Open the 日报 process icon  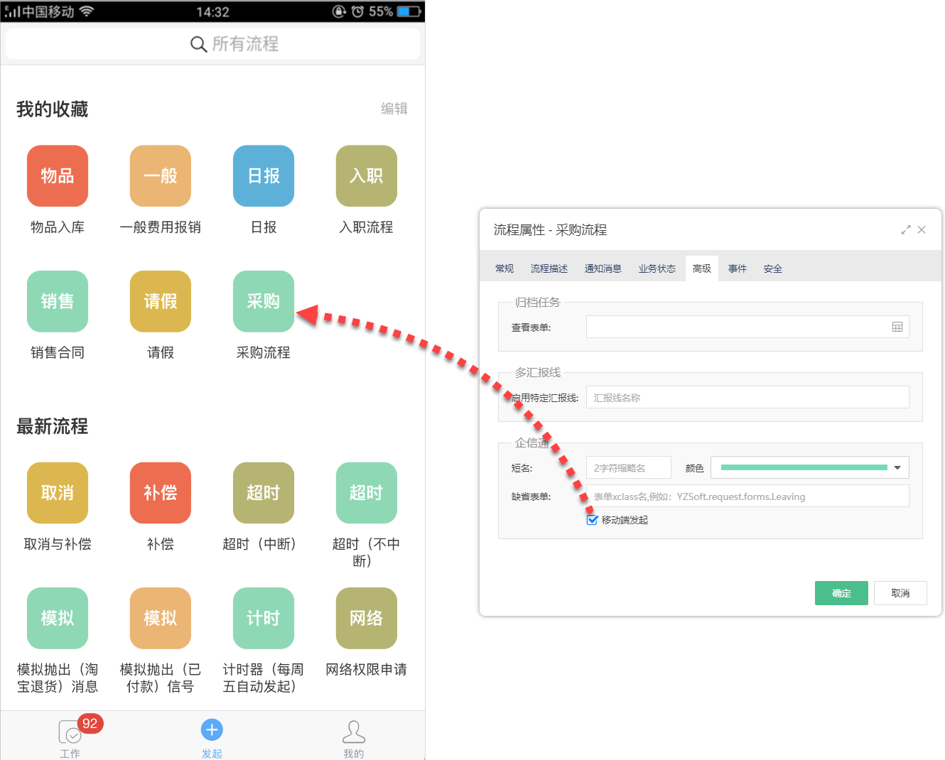264,176
